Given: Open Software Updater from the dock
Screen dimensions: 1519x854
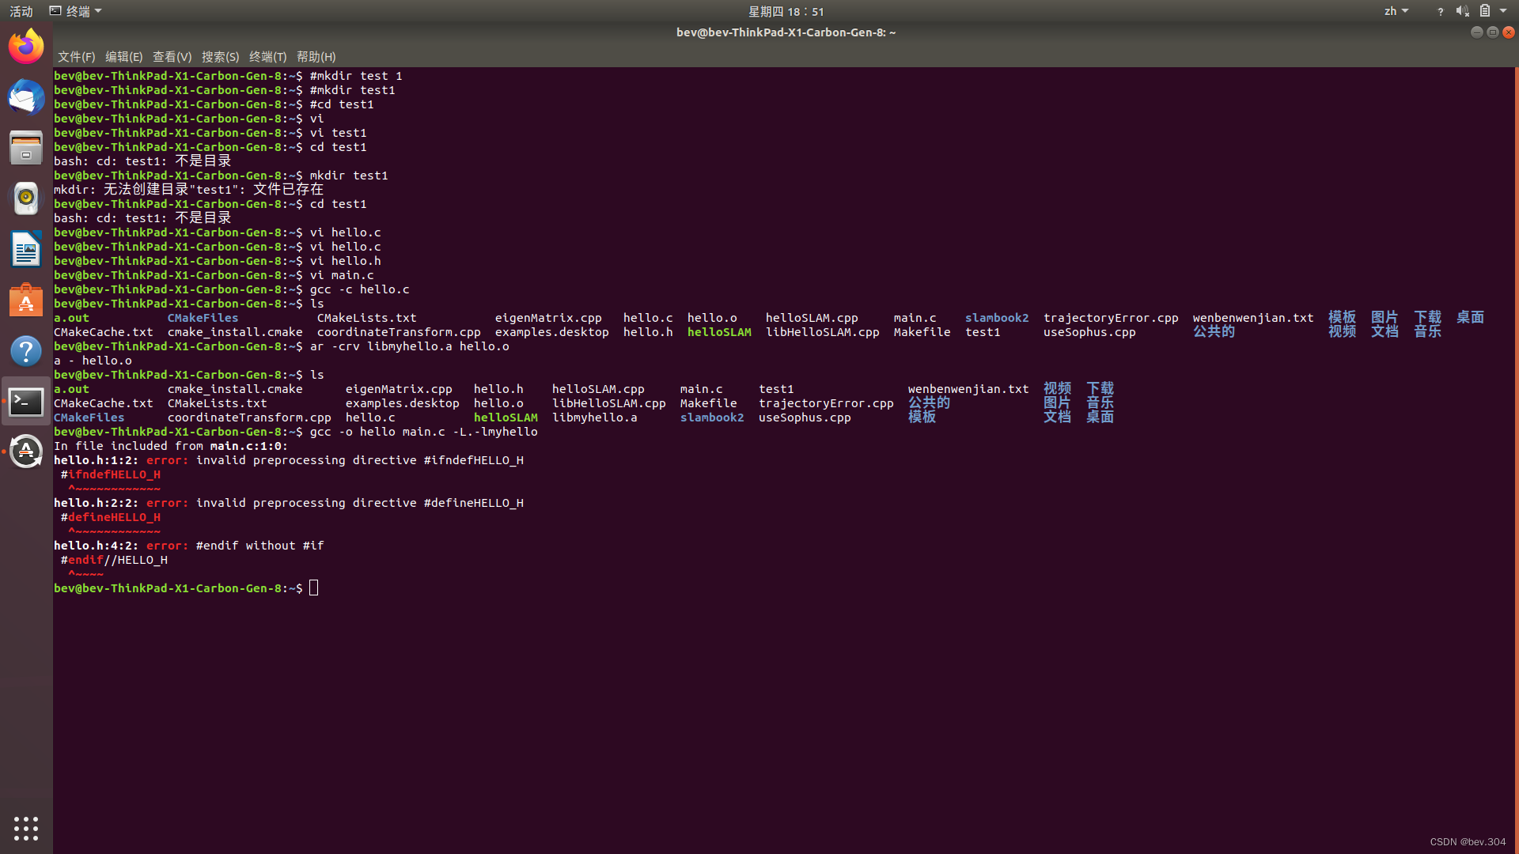Looking at the screenshot, I should (x=26, y=452).
